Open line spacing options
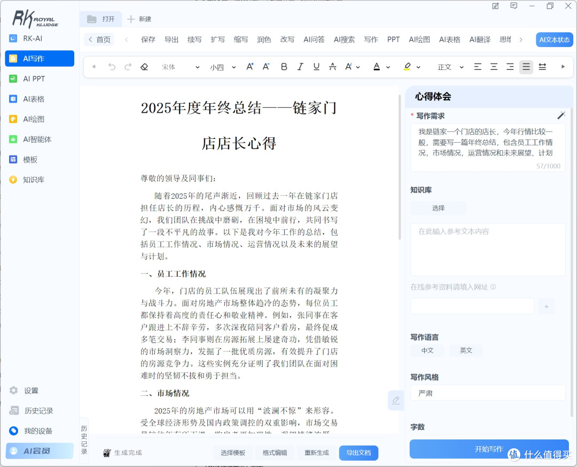The image size is (577, 467). (x=542, y=67)
